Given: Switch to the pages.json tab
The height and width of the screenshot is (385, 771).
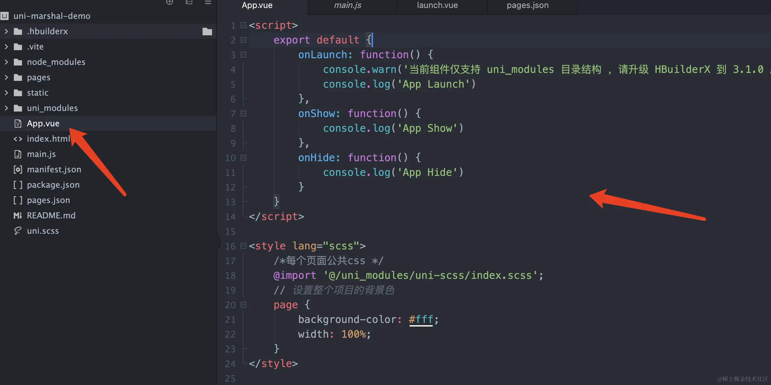Looking at the screenshot, I should 528,5.
